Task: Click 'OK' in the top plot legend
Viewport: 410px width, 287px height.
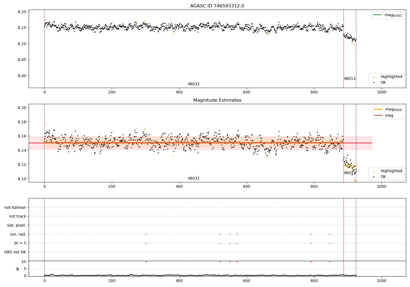Action: (379, 83)
